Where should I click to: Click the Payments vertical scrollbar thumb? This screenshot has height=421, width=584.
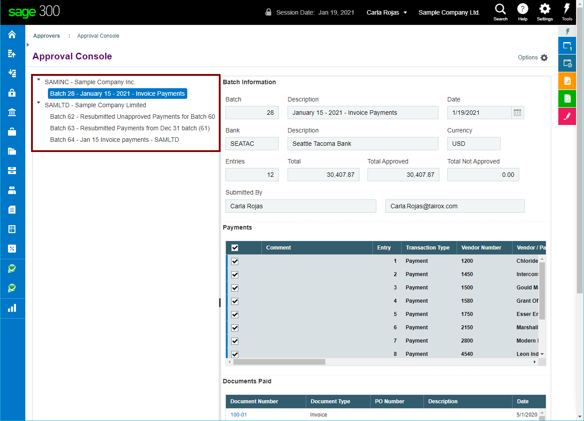(542, 290)
